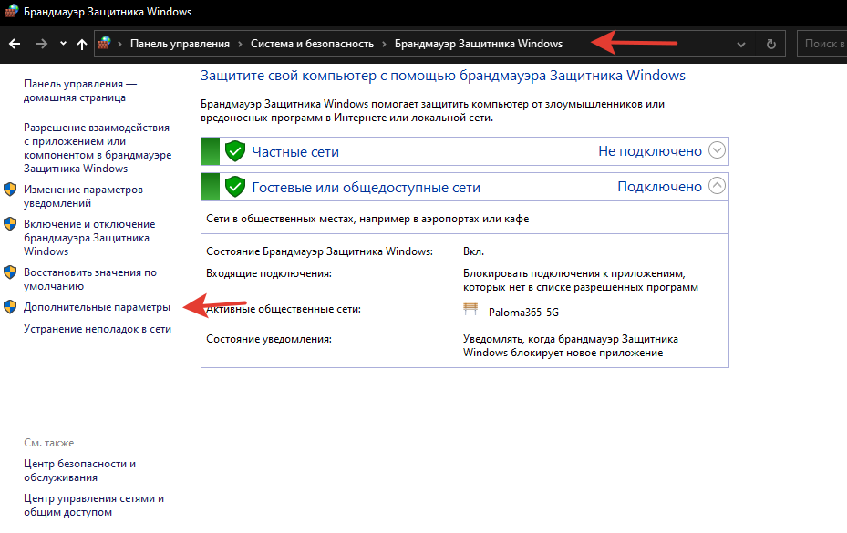This screenshot has width=847, height=533.
Task: Click the up-one-level arrow icon
Action: 82,44
